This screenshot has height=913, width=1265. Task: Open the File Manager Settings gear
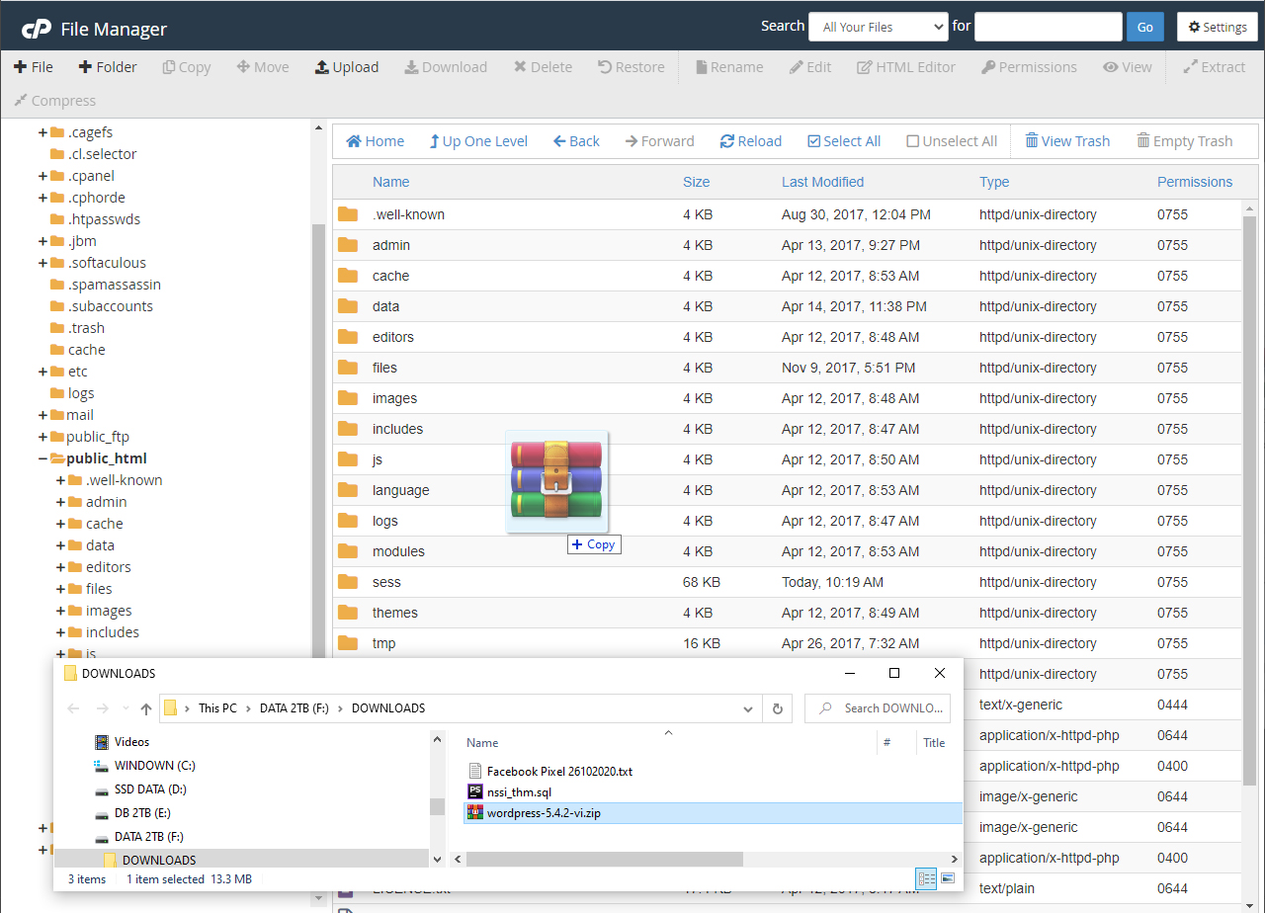click(x=1217, y=27)
